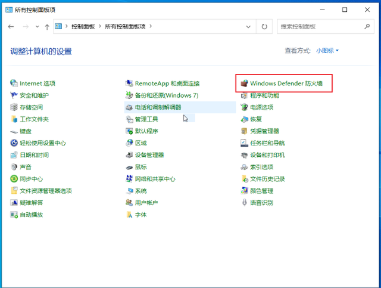Click the forward navigation arrow
381x288 pixels.
click(26, 27)
